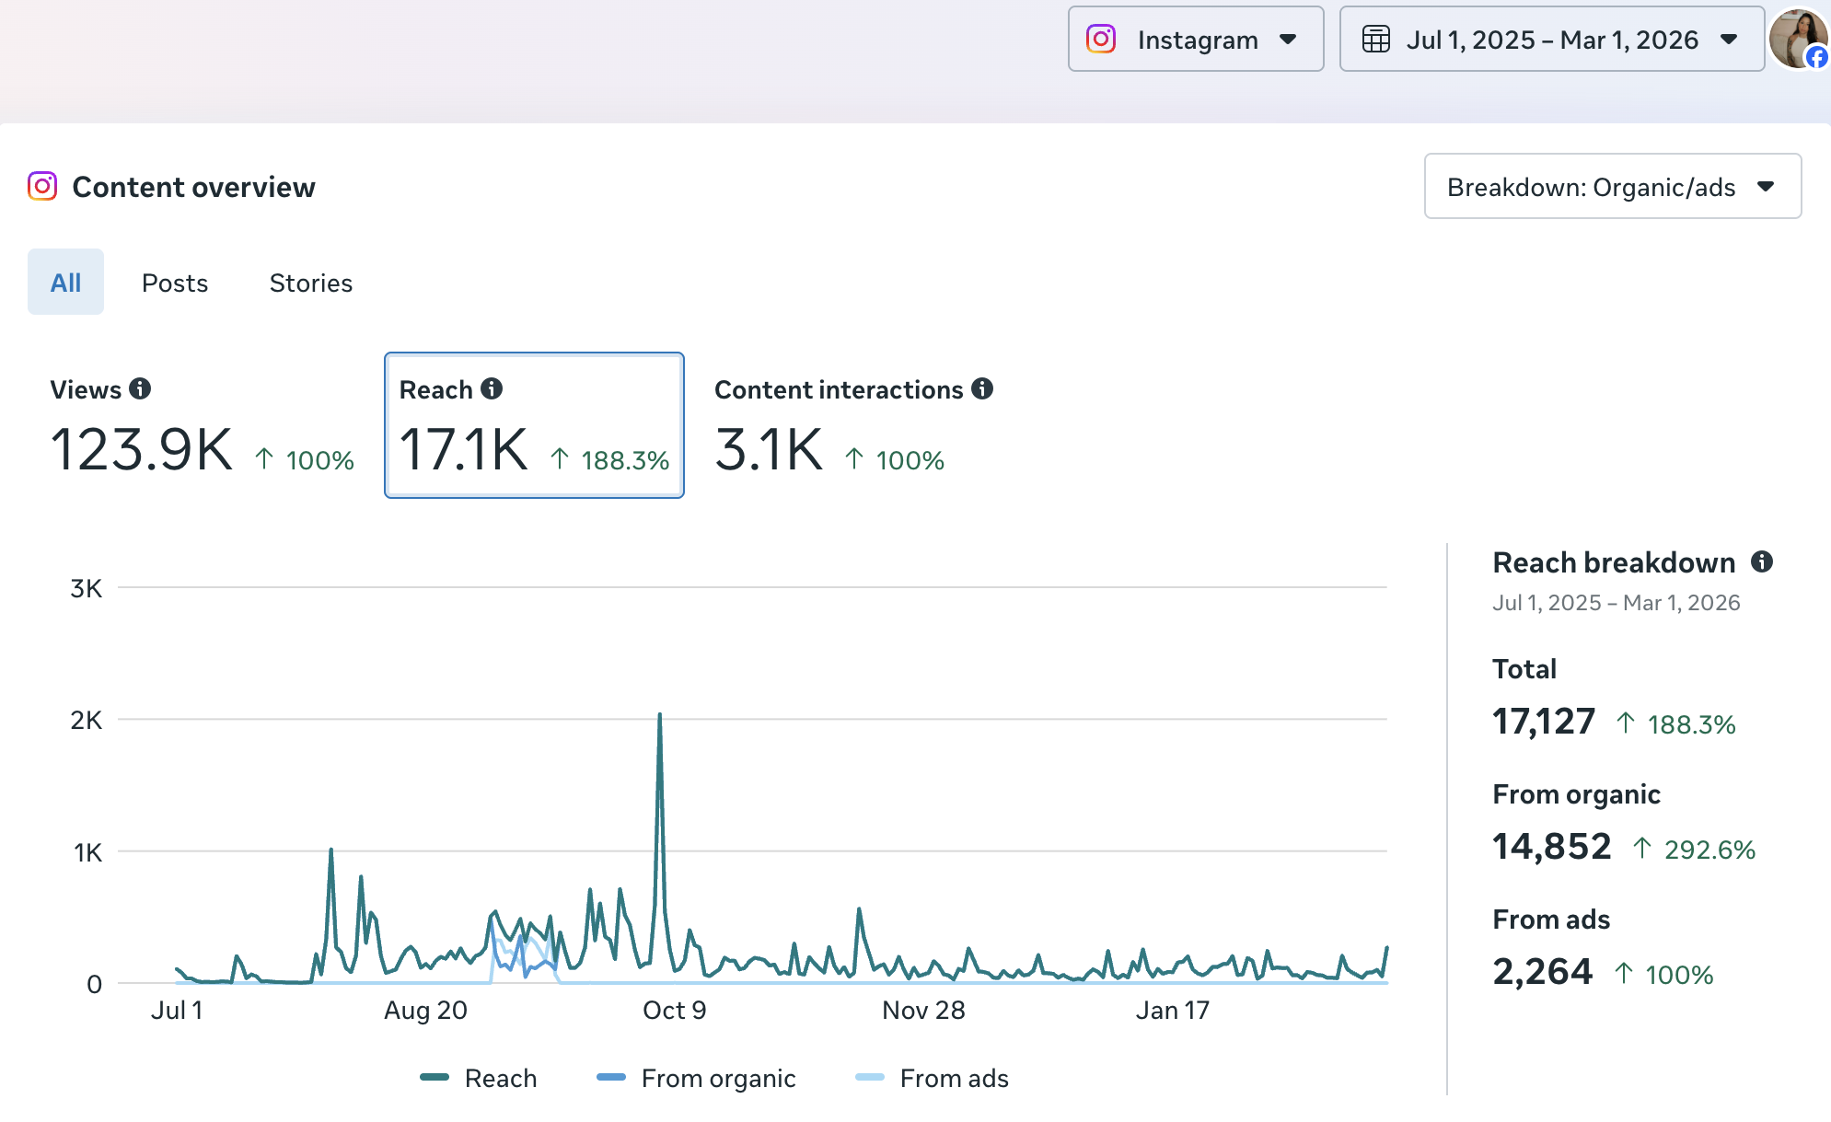
Task: Click the Reach breakdown info icon
Action: pos(1762,561)
